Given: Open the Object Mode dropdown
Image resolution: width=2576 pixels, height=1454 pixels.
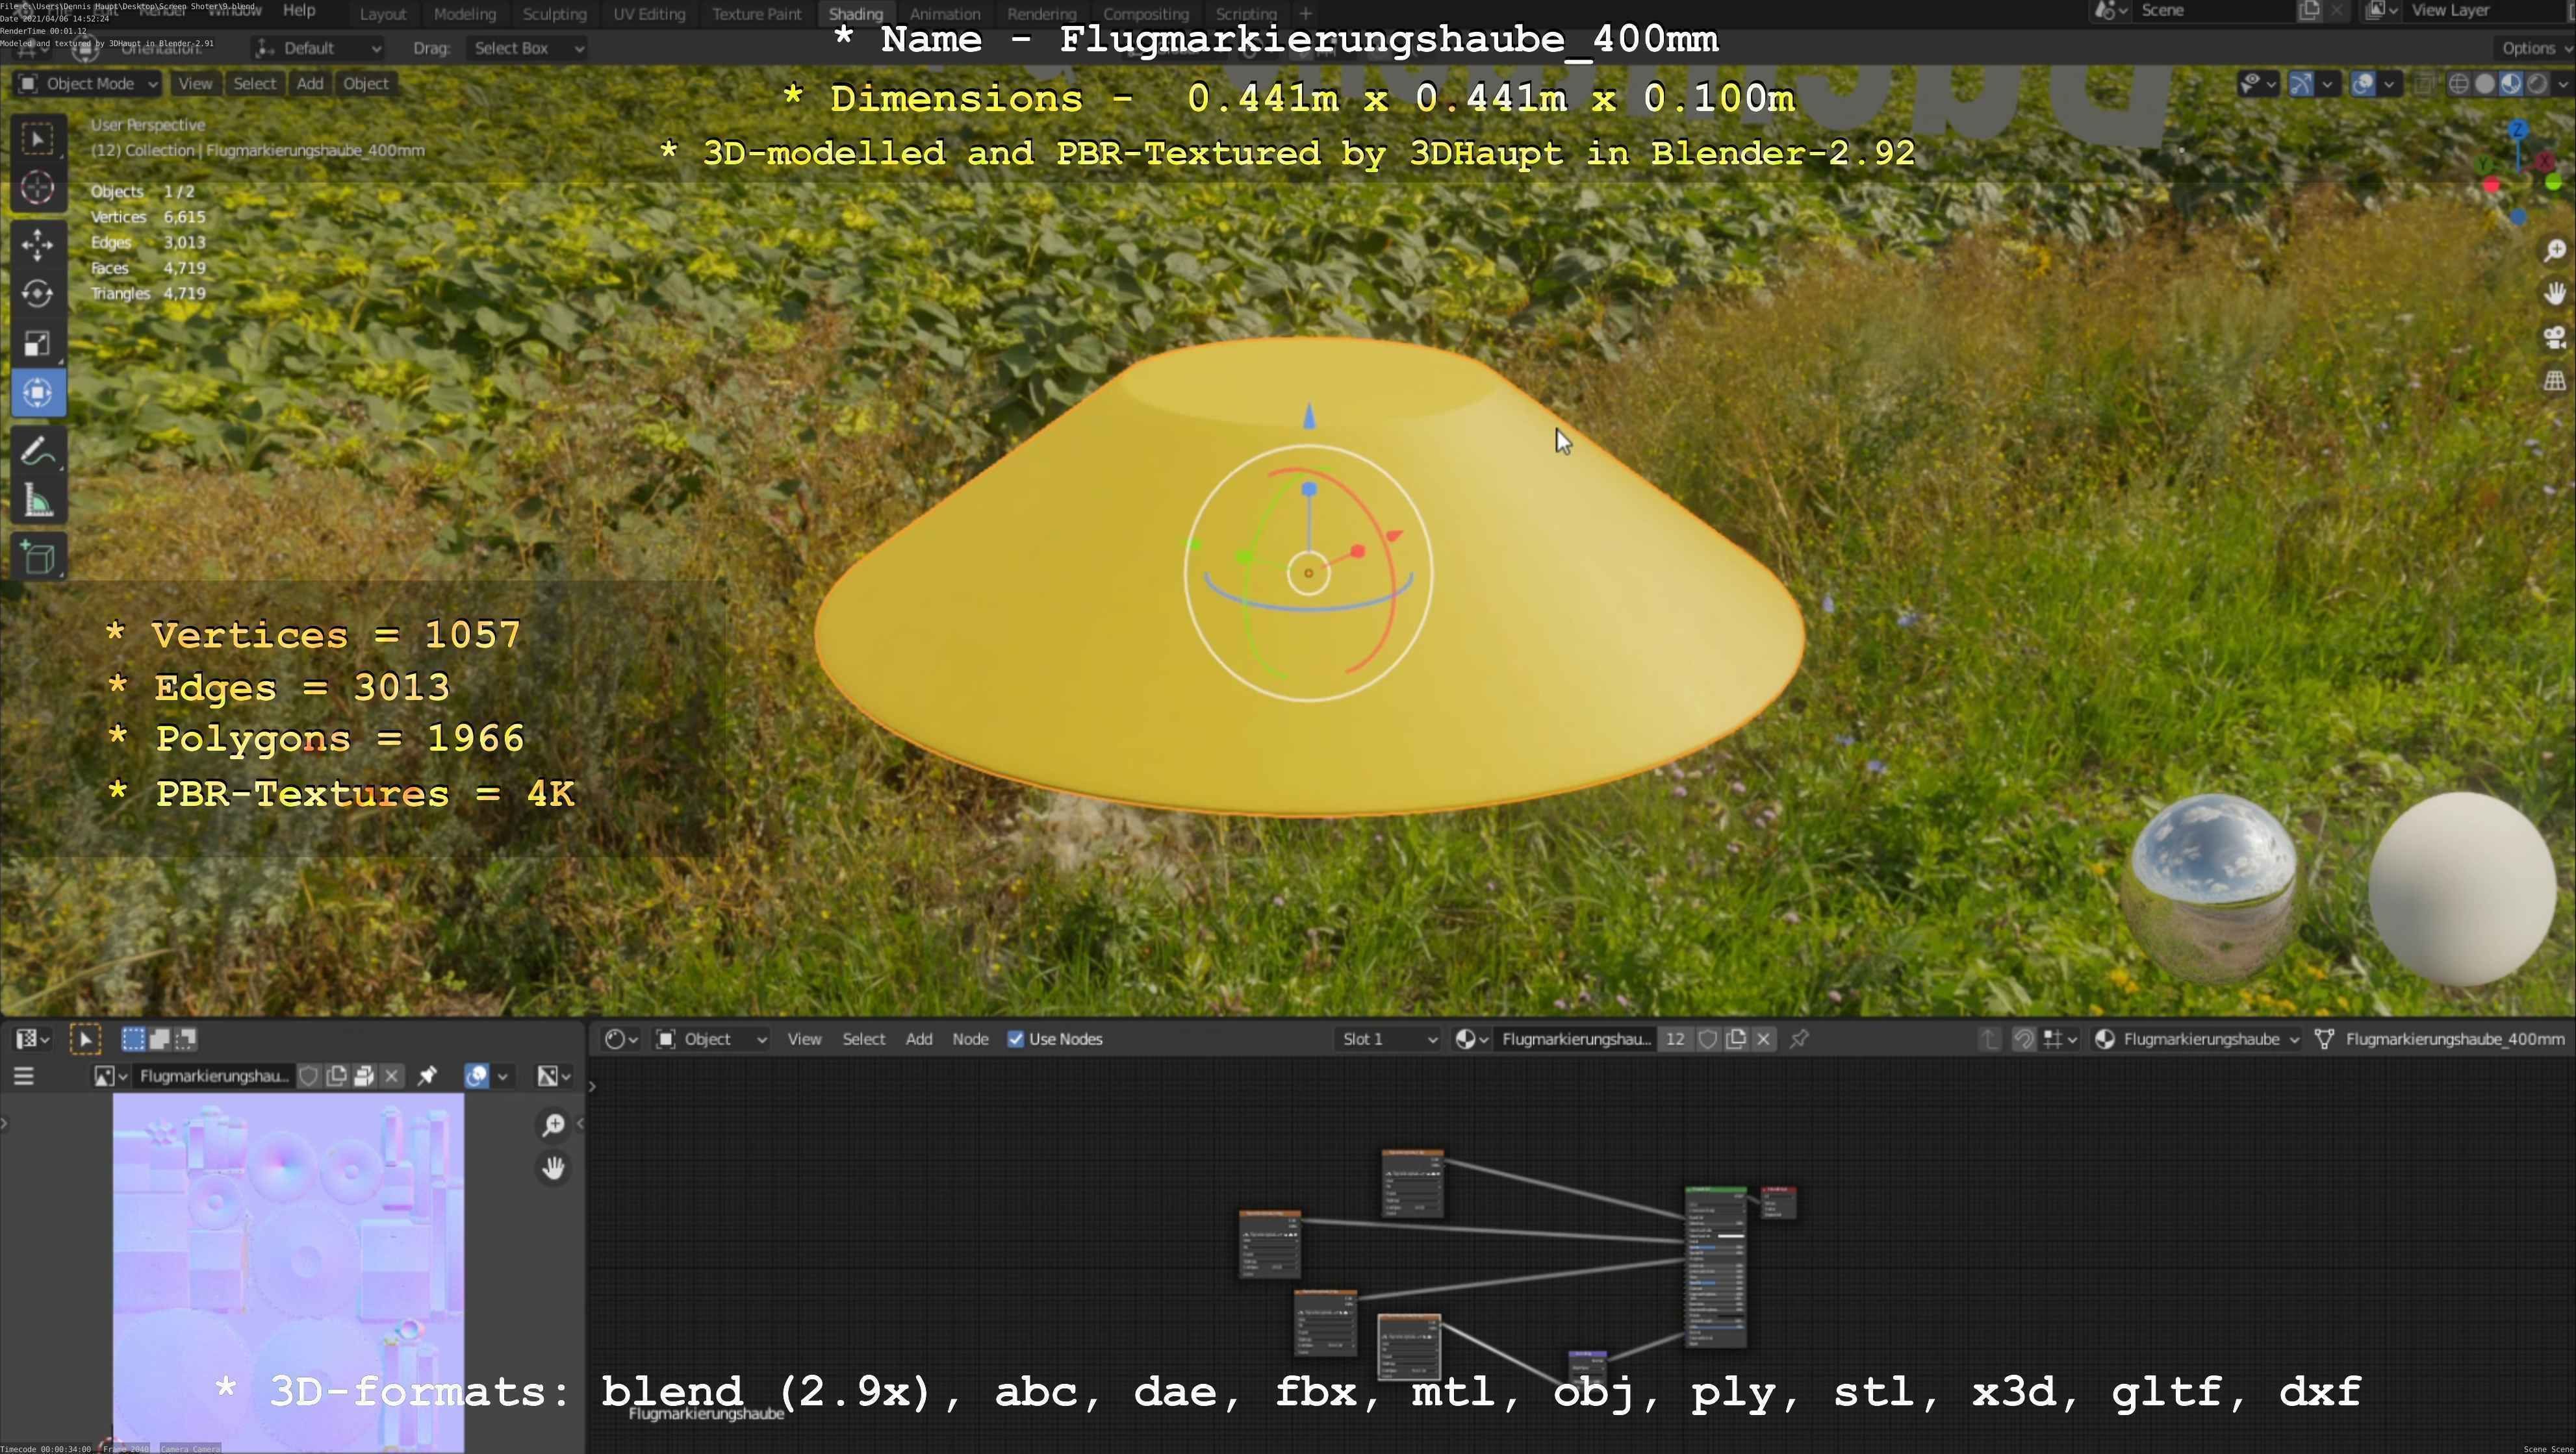Looking at the screenshot, I should coord(88,84).
